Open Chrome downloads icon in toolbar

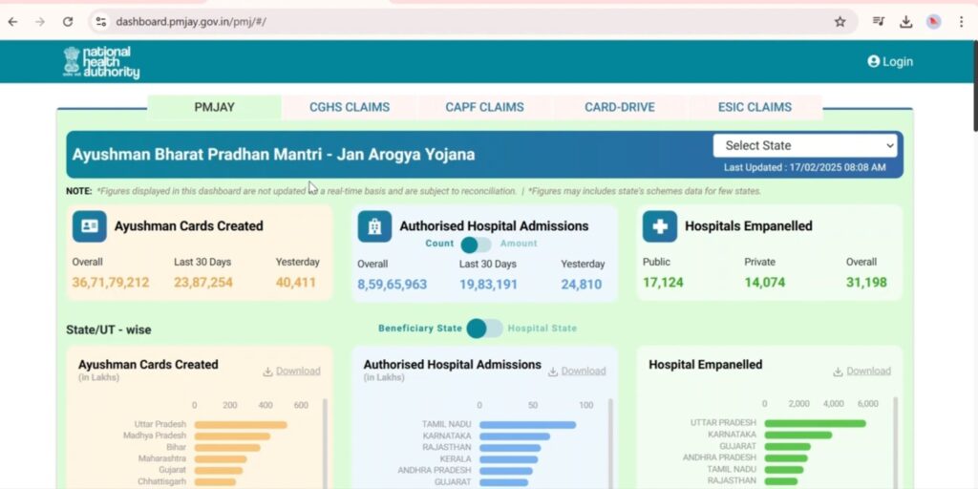[x=905, y=21]
